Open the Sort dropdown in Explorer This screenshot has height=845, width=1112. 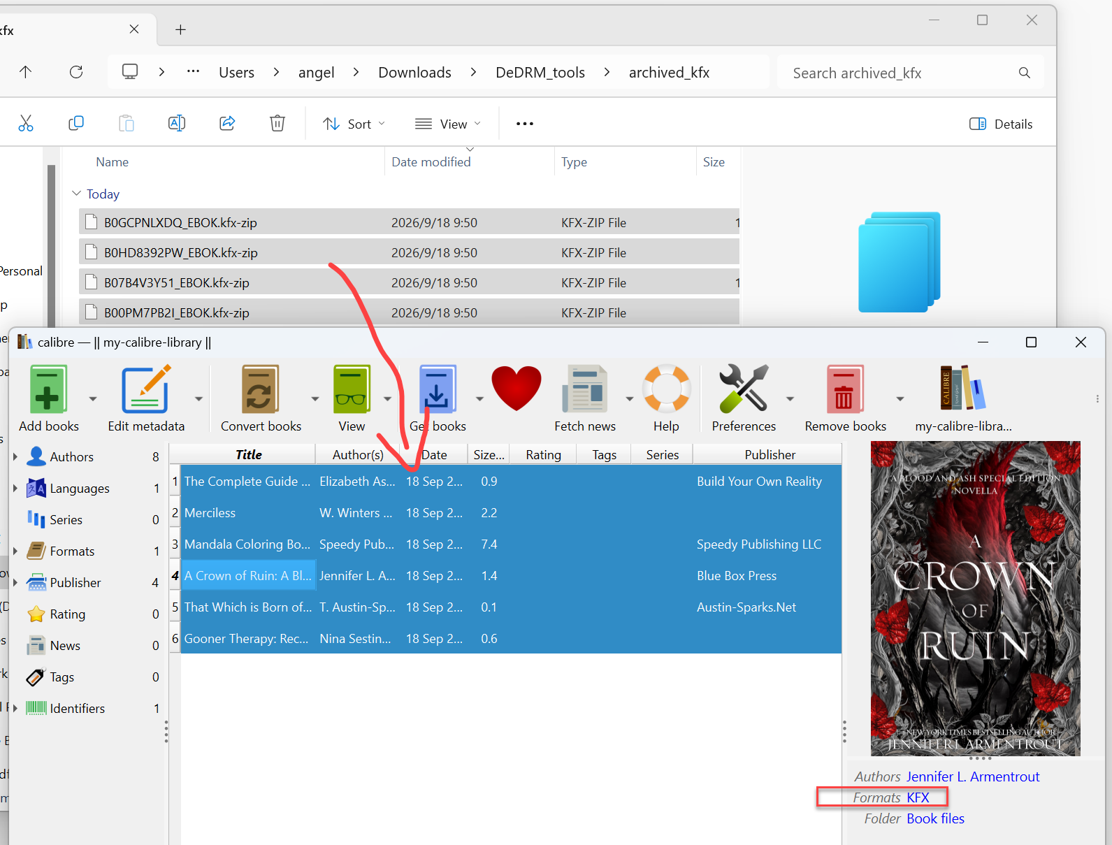[354, 124]
